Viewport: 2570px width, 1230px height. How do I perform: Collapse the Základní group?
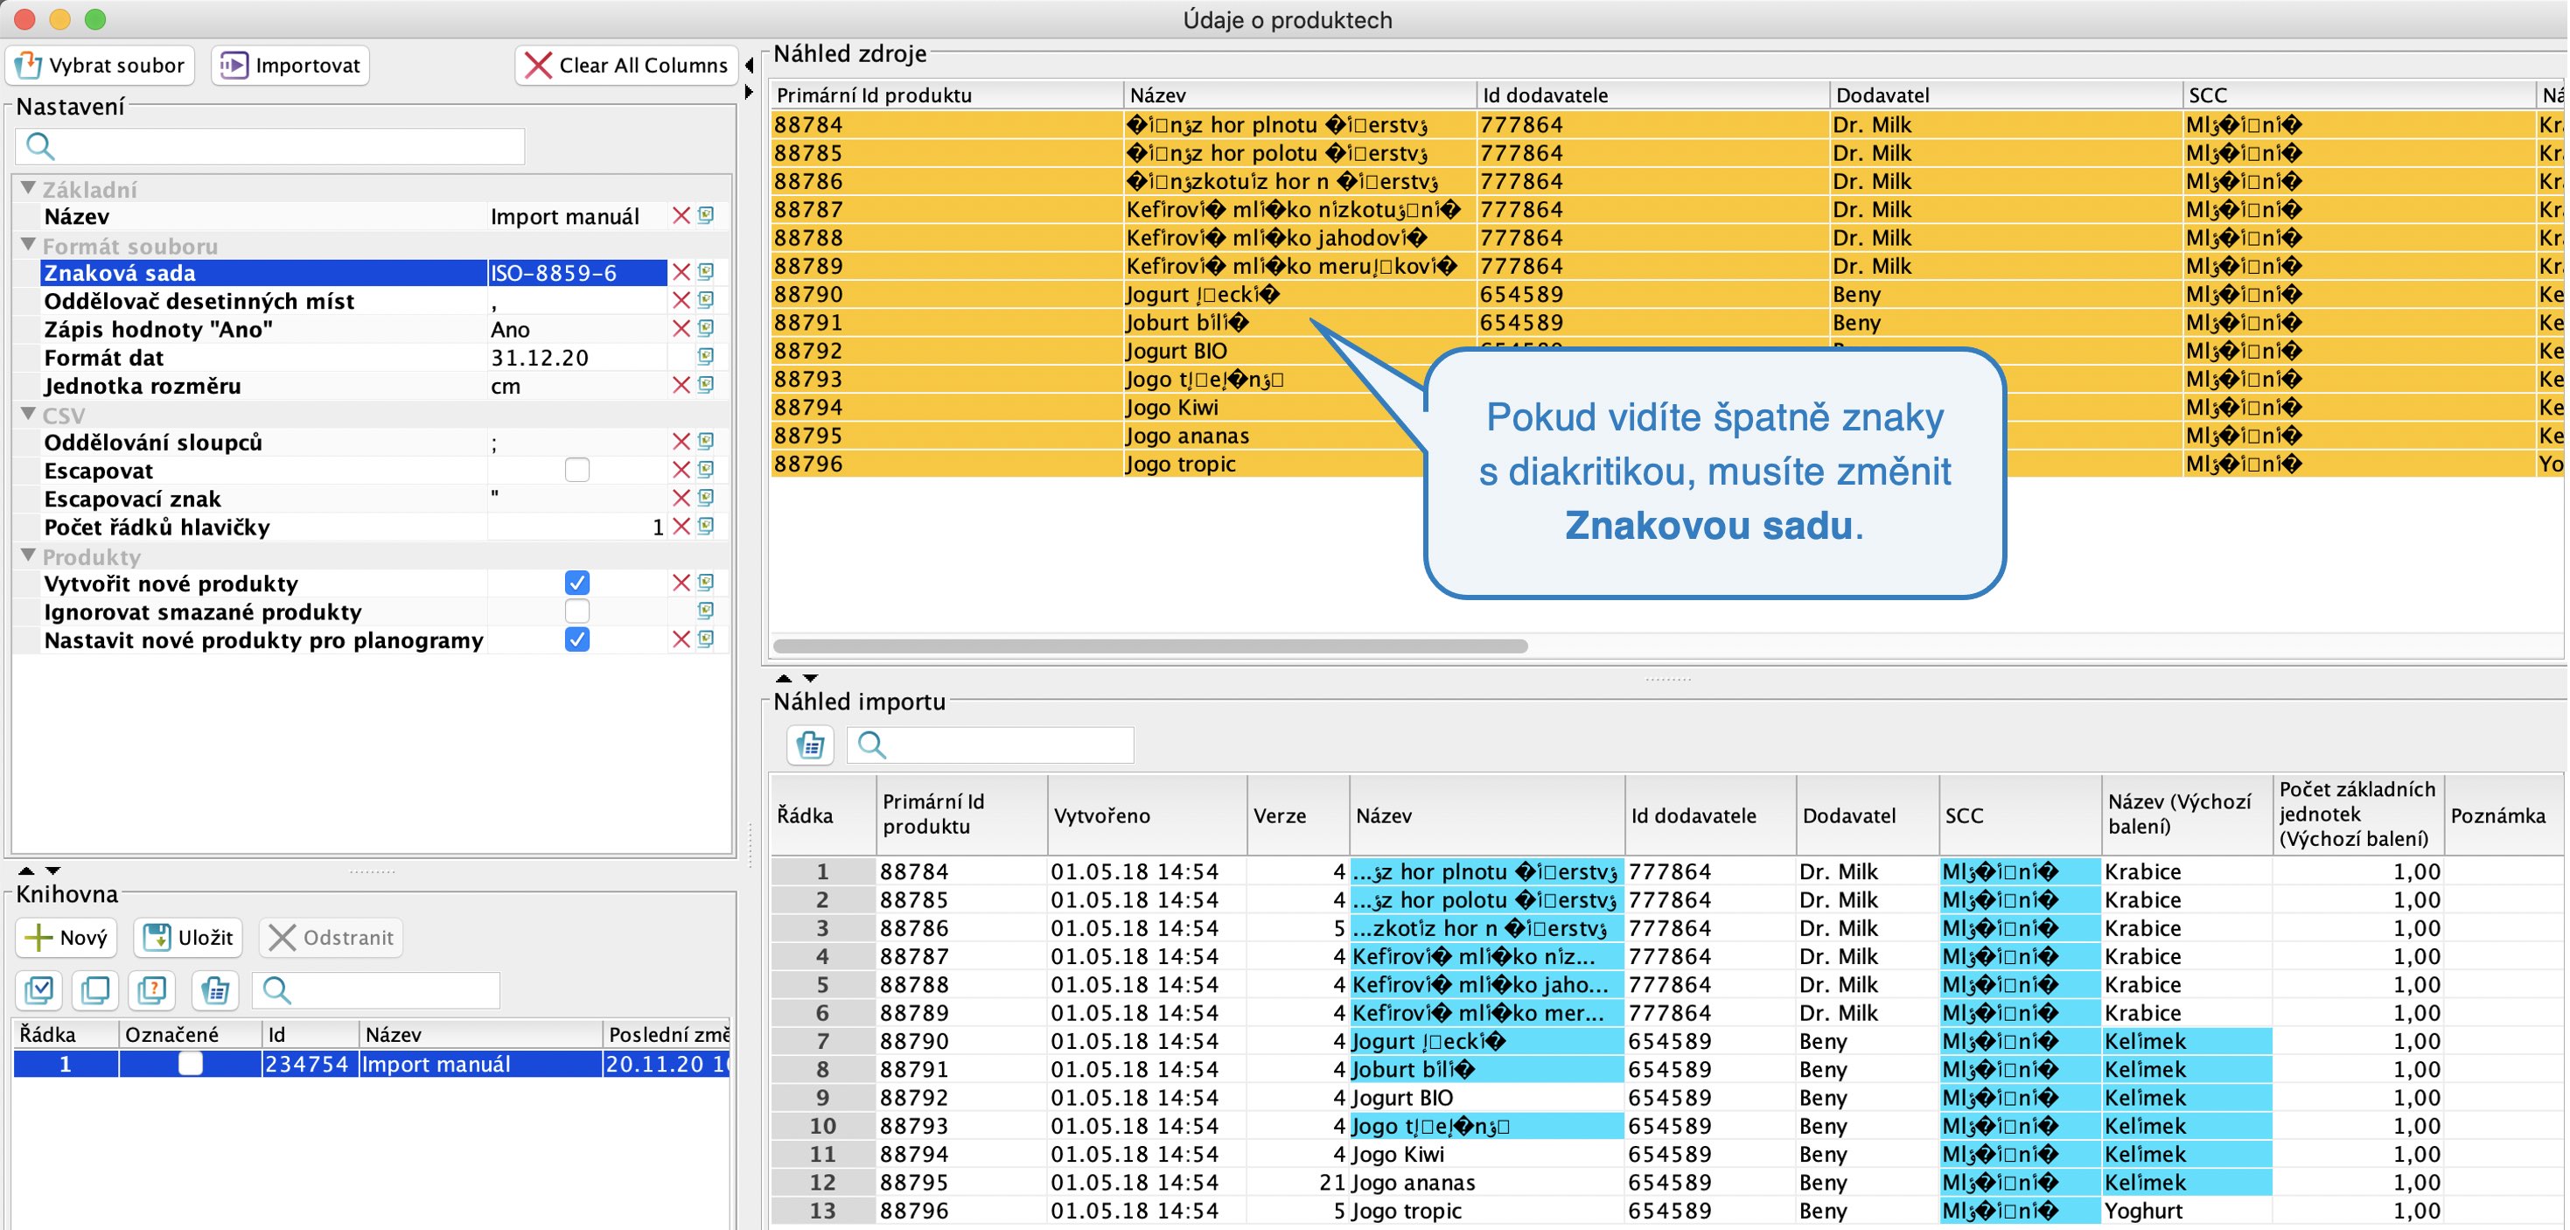click(29, 187)
